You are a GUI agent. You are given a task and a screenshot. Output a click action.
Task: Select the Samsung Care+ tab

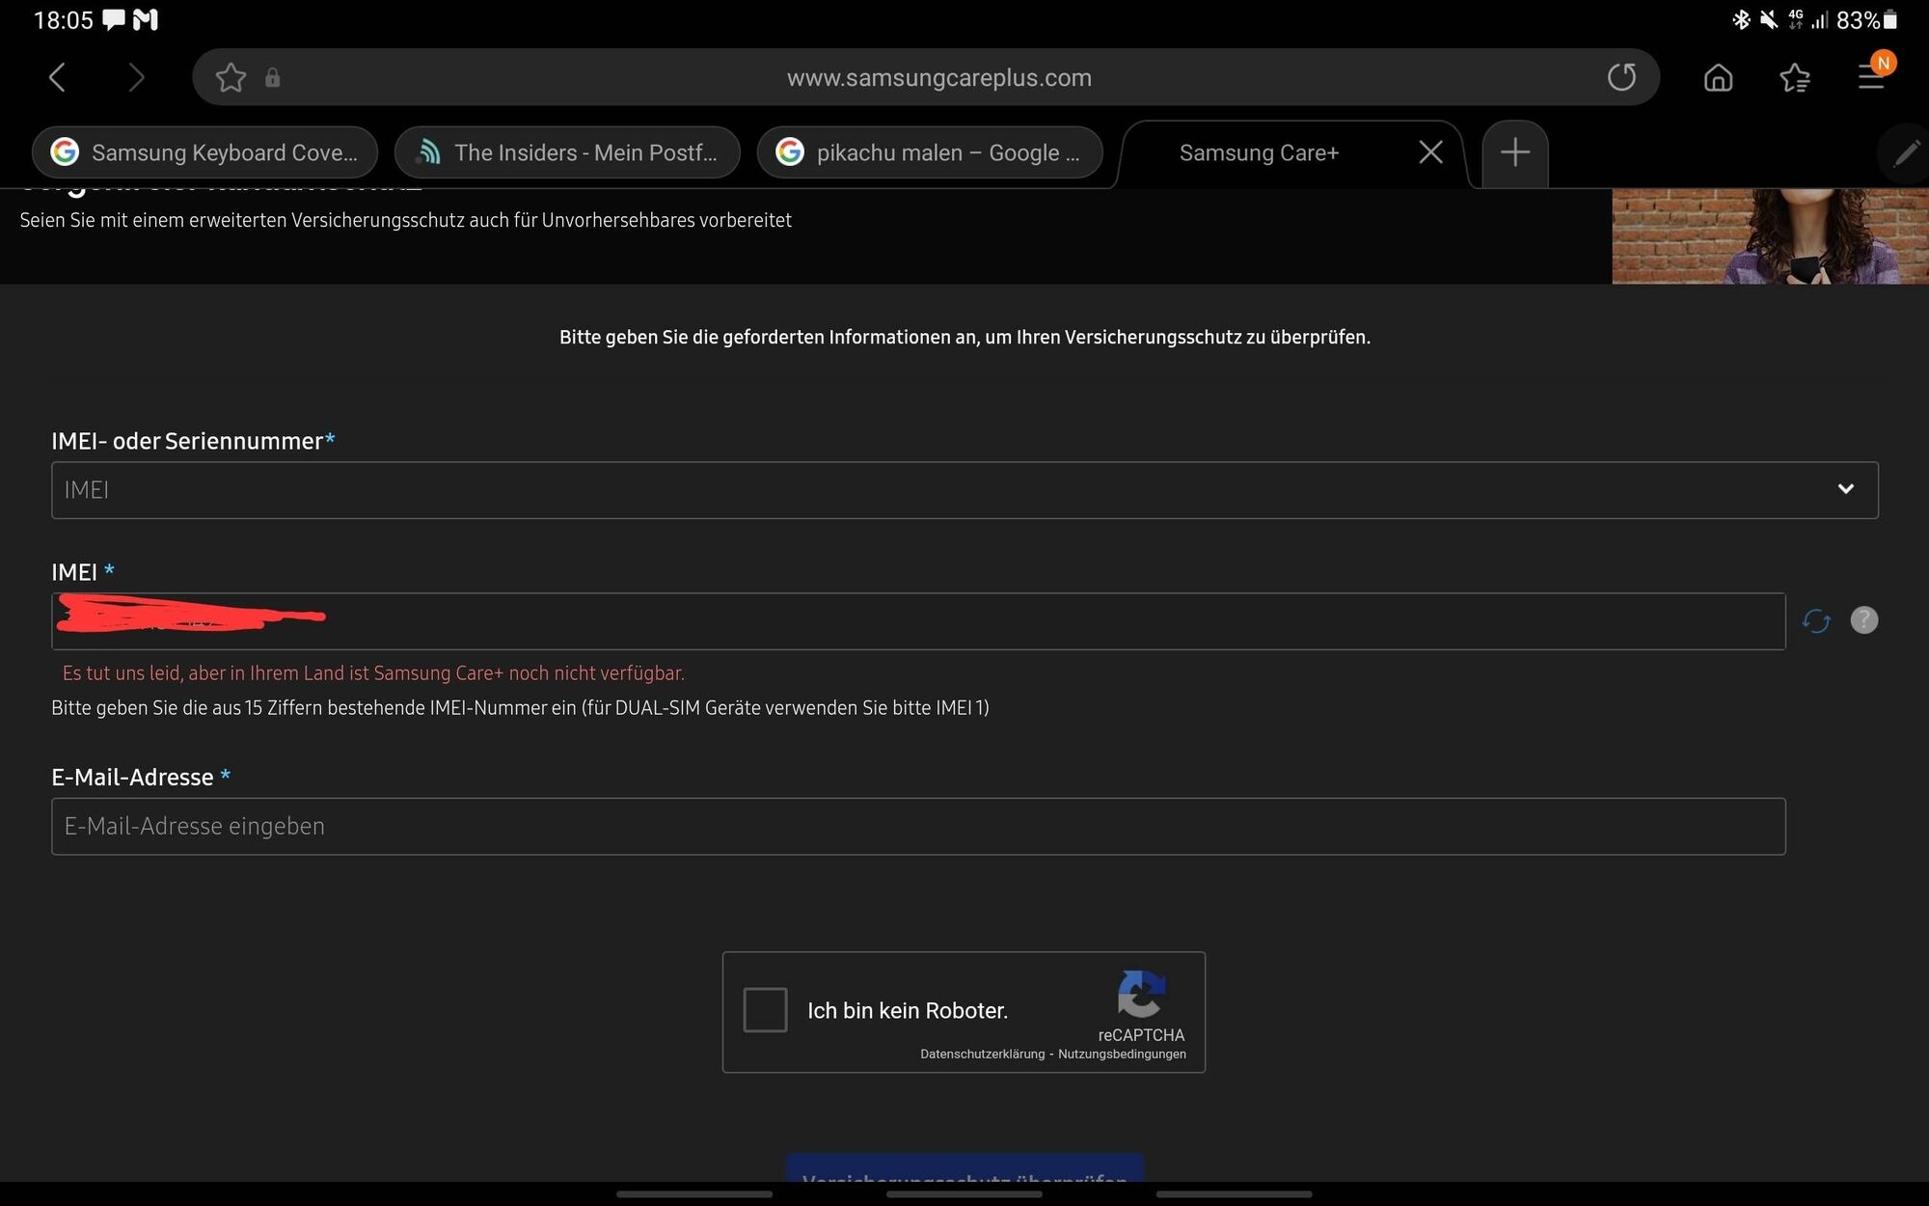point(1259,152)
